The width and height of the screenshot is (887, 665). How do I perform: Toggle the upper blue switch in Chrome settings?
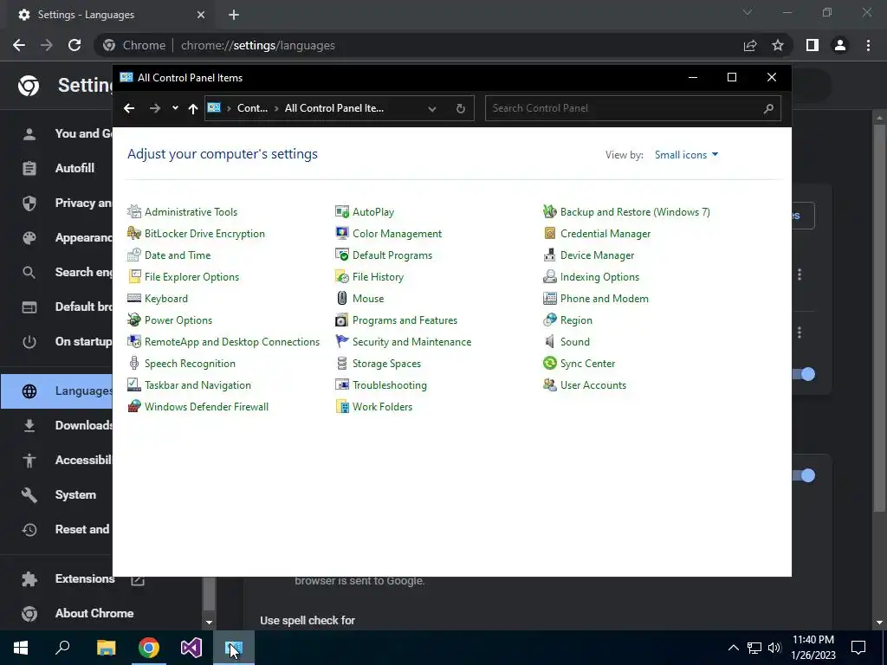pyautogui.click(x=804, y=374)
